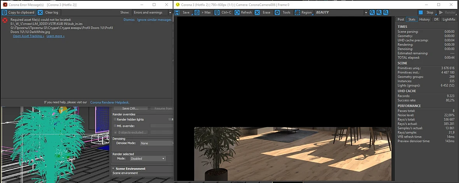Click the Refresh icon in the VFB toolbar
The height and width of the screenshot is (183, 459).
click(x=237, y=12)
